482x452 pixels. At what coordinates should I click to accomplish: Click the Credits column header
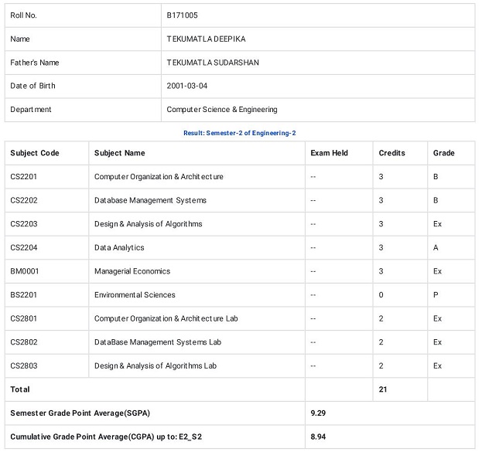391,153
